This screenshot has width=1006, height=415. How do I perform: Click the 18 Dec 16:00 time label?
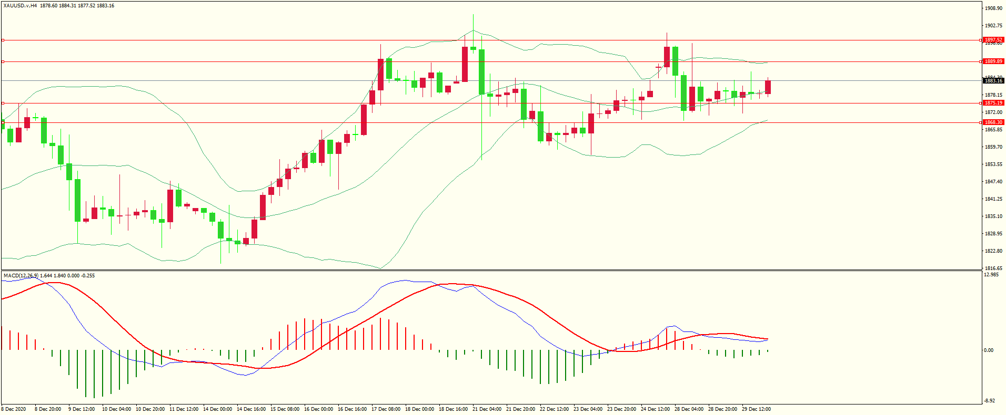tap(453, 409)
